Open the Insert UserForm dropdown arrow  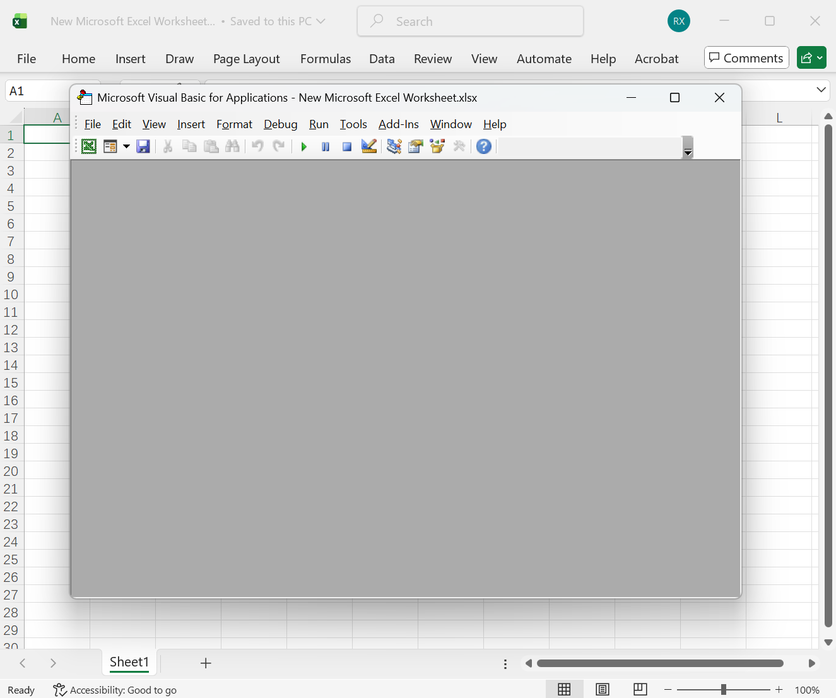[126, 146]
